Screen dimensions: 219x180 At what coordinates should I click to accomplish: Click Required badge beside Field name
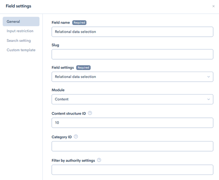click(x=79, y=23)
